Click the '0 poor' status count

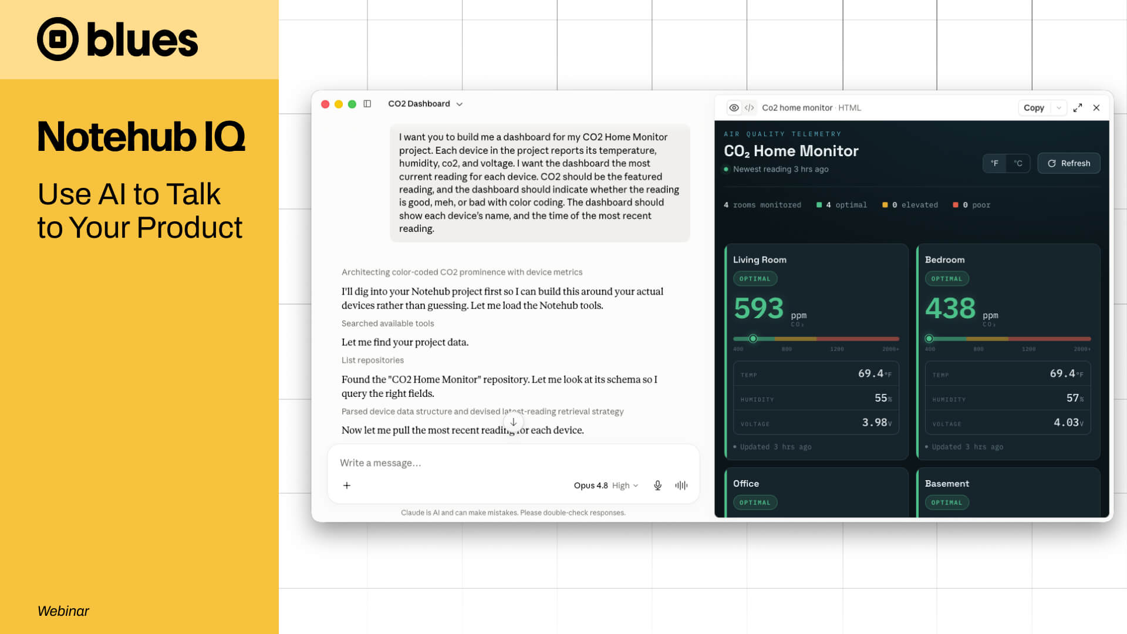pos(971,205)
